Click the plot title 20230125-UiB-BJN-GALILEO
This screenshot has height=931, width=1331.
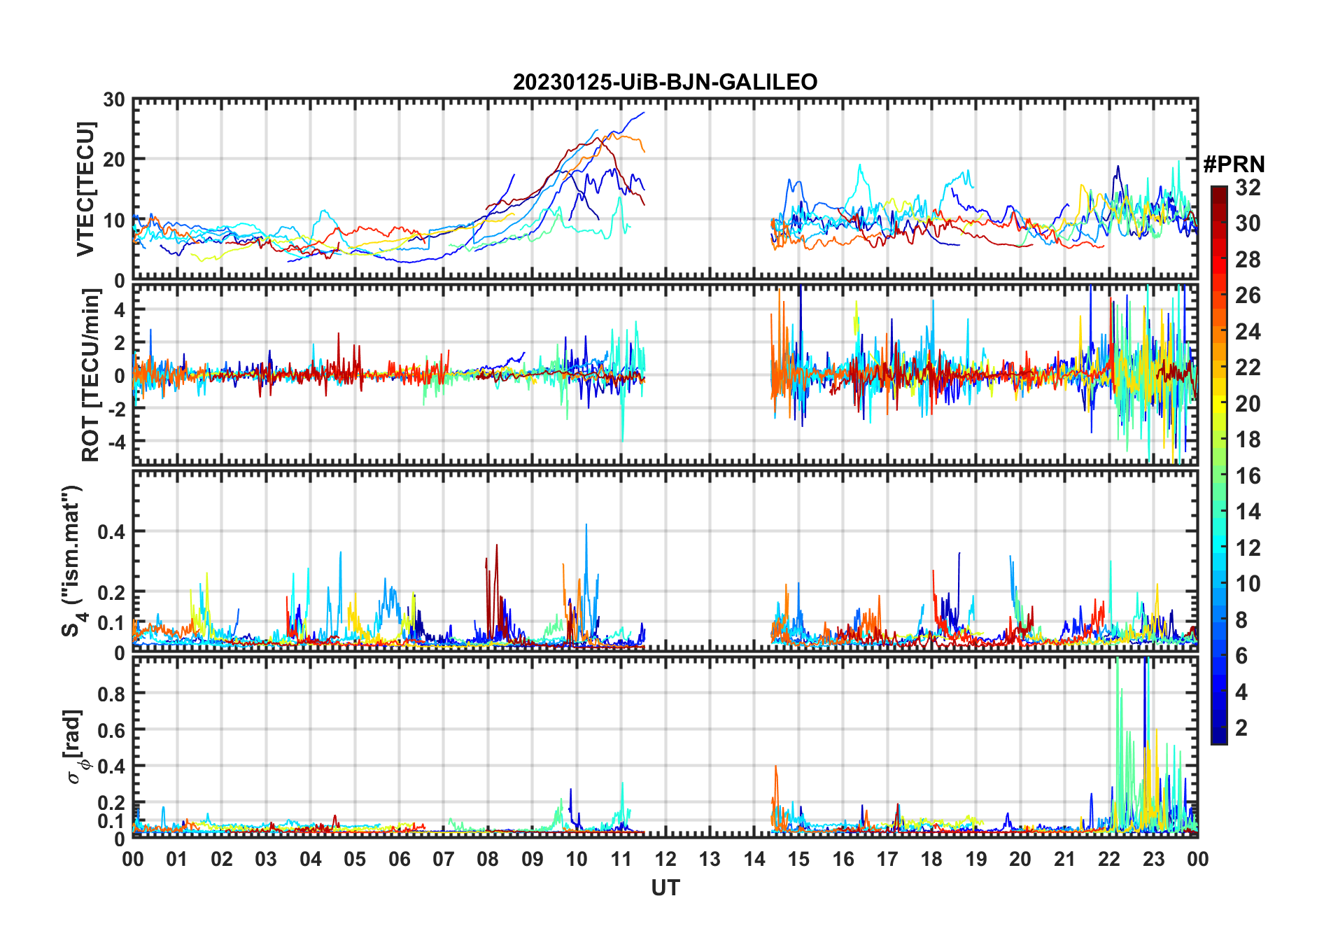[x=665, y=82]
